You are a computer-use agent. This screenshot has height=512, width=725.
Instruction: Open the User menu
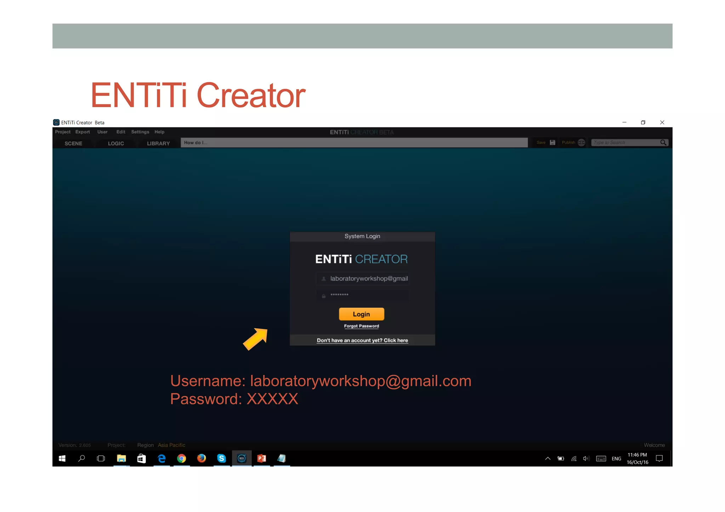coord(102,132)
